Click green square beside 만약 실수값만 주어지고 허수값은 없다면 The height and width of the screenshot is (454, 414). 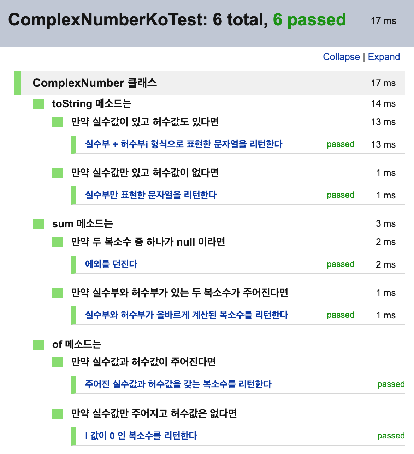pyautogui.click(x=58, y=414)
